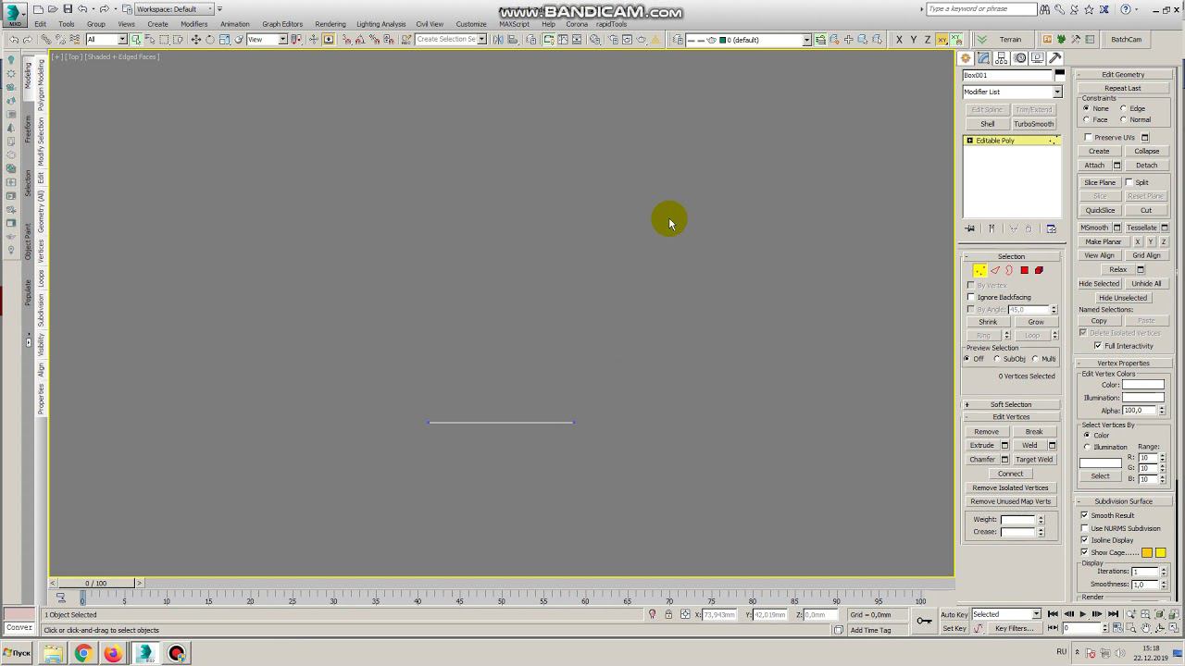Screen dimensions: 1185x666
Task: Click the Select Object tool icon
Action: pyautogui.click(x=135, y=40)
